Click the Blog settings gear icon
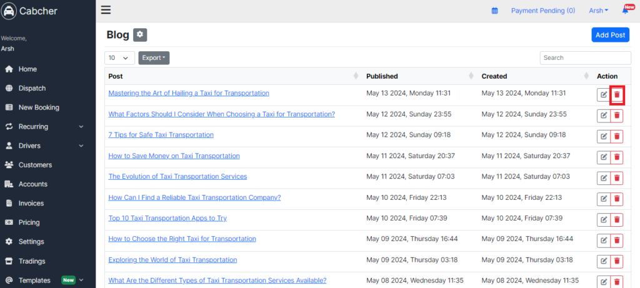 click(x=140, y=35)
